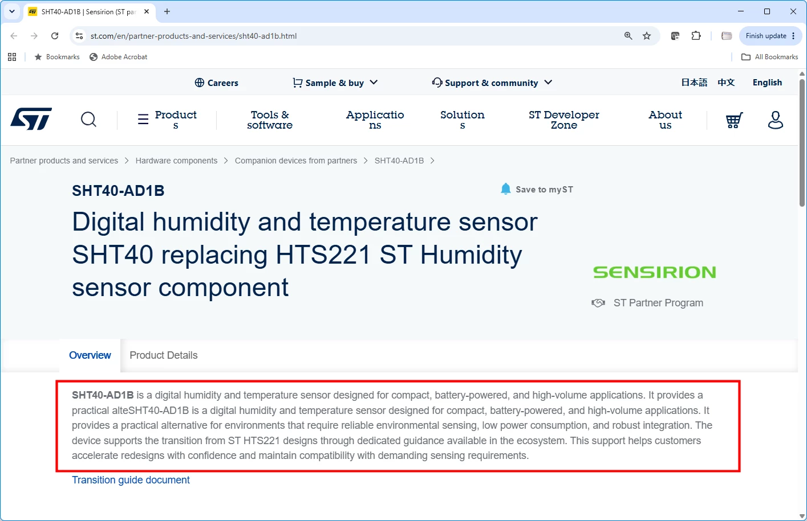Click the Sensirion logo

pyautogui.click(x=655, y=272)
